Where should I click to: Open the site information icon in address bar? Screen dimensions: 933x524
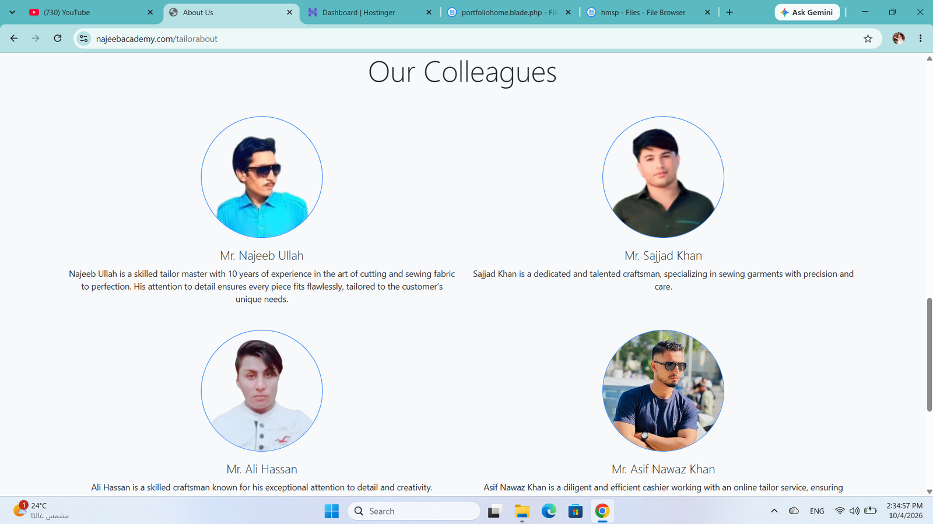pos(84,38)
